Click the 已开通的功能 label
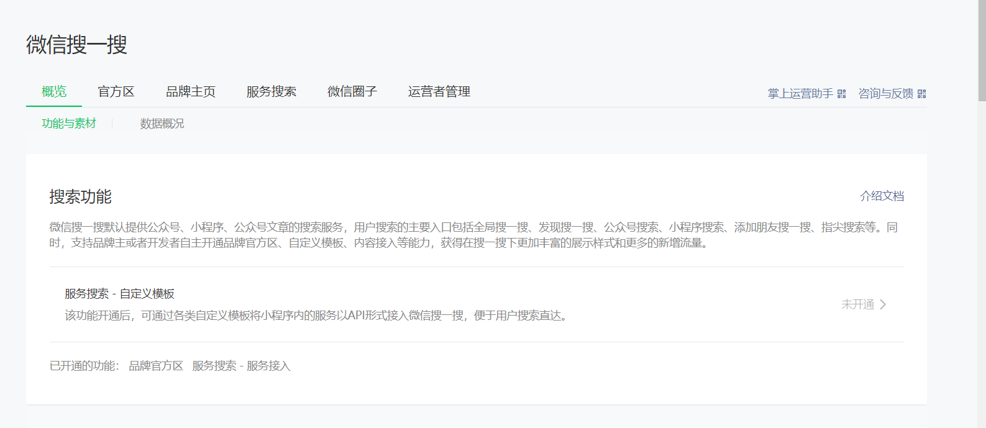986x428 pixels. (x=84, y=366)
